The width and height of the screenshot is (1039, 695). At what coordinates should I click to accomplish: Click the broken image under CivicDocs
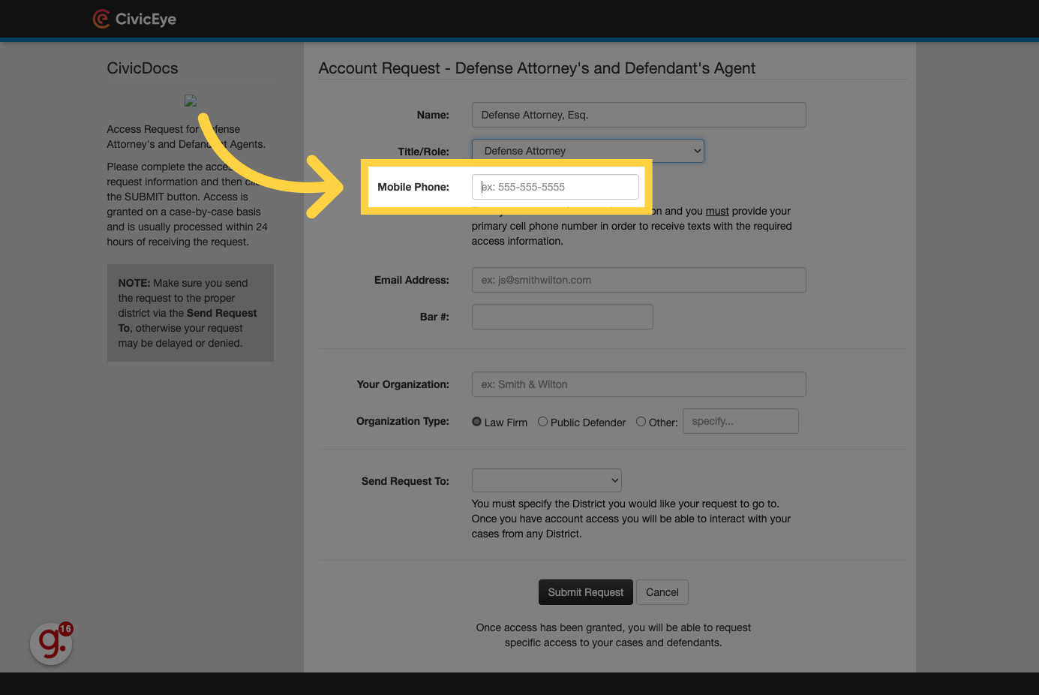click(x=191, y=101)
